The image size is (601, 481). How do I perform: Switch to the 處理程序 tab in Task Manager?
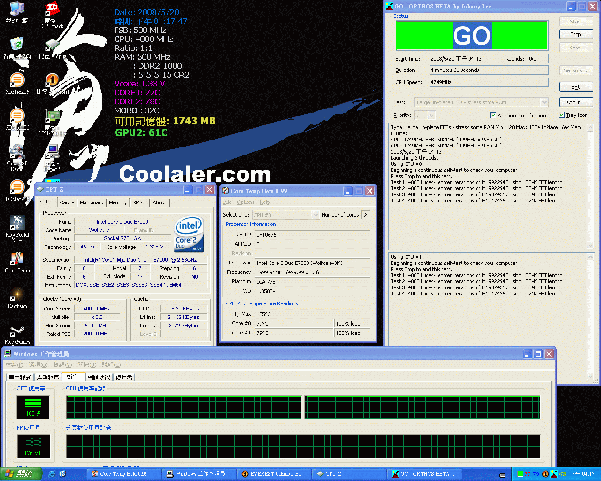(x=48, y=377)
